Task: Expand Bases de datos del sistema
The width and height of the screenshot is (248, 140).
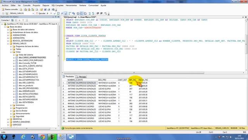Action: tap(8, 30)
